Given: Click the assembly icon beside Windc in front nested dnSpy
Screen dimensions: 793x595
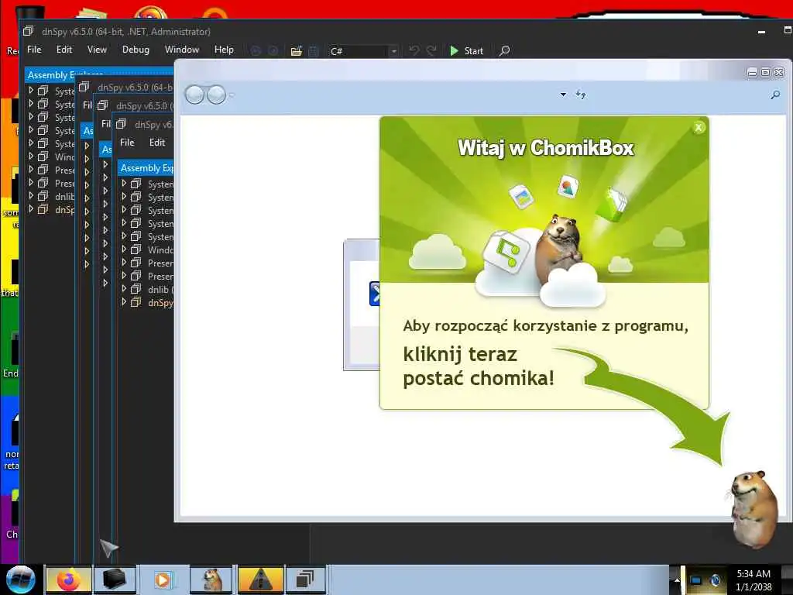Looking at the screenshot, I should coord(136,249).
